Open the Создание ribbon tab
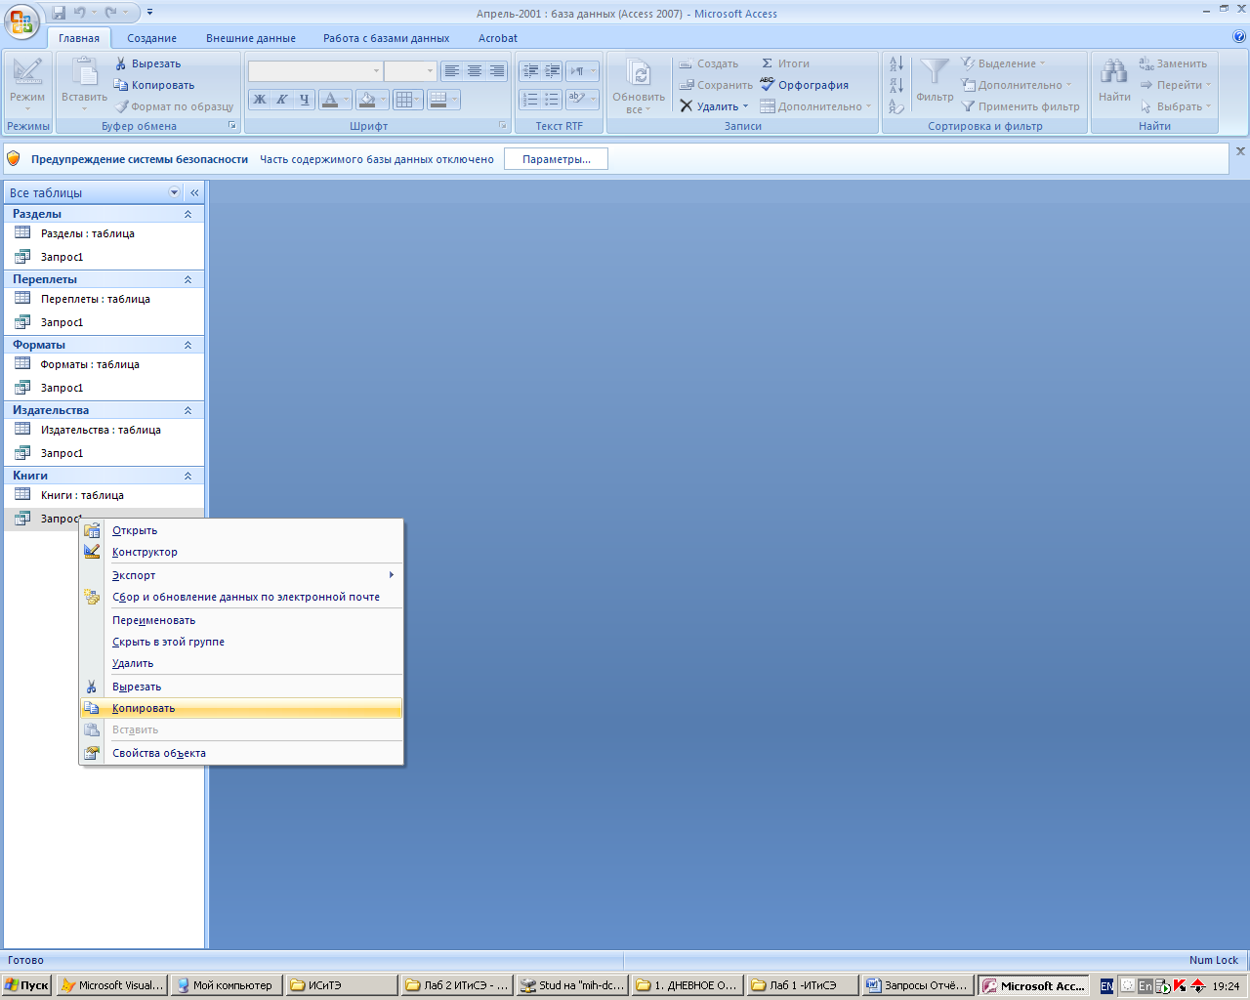Screen dimensions: 1250x1000 pyautogui.click(x=152, y=38)
